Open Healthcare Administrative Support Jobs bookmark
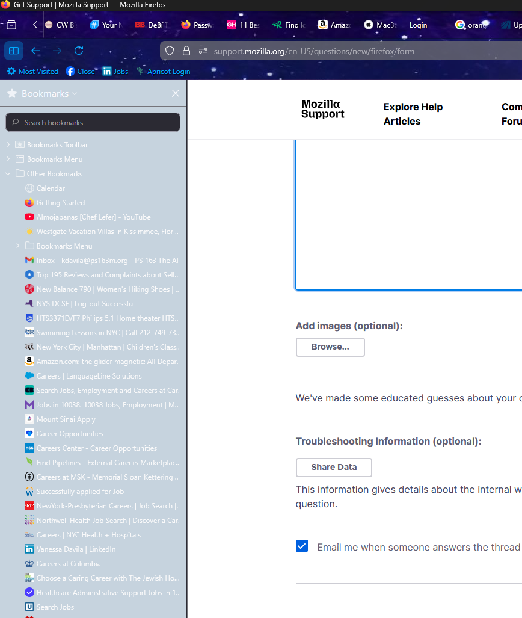 click(x=102, y=592)
